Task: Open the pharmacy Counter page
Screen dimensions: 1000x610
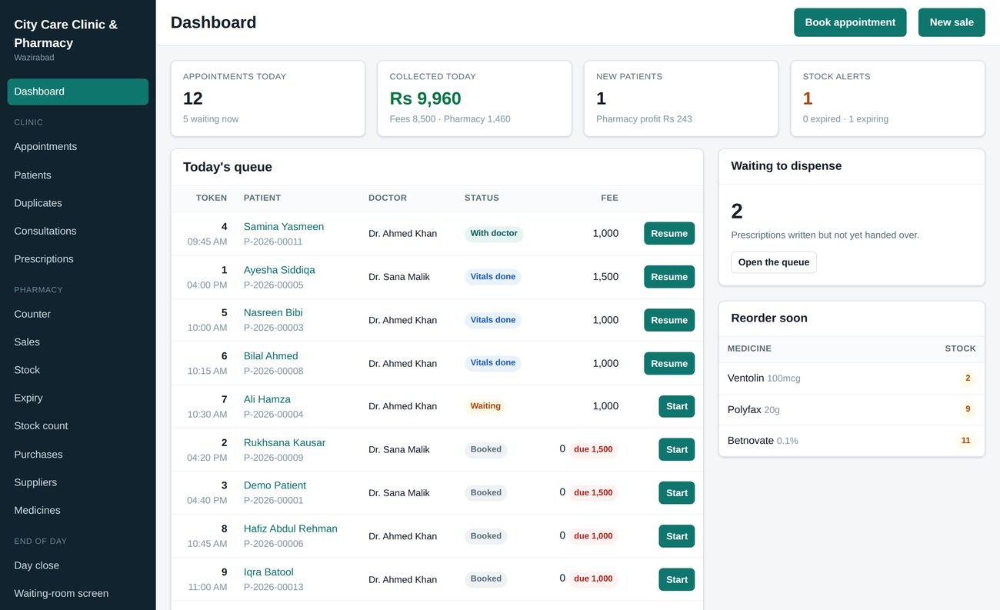Action: (x=78, y=314)
